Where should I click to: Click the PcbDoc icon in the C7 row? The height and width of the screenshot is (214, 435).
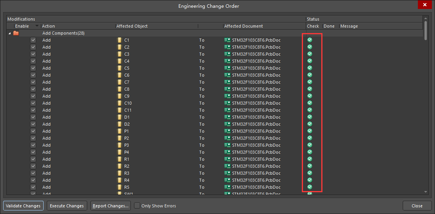tap(227, 82)
